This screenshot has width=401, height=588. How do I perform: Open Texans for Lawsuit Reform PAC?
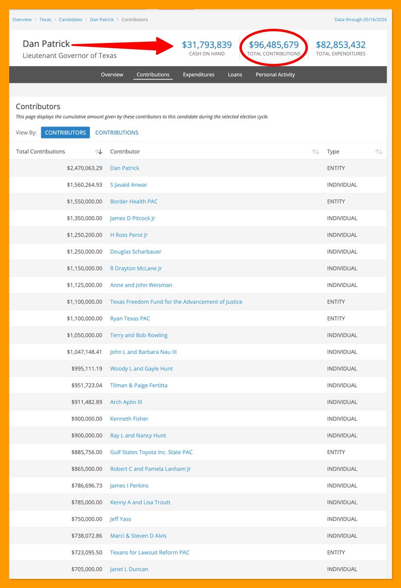pos(150,552)
